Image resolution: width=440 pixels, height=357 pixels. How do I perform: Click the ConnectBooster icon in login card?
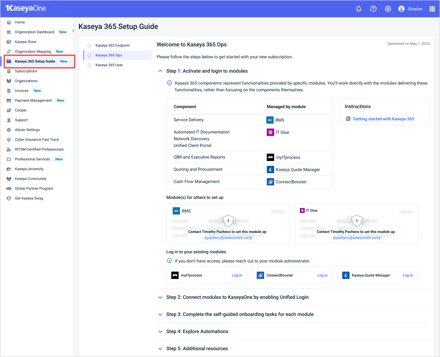[260, 275]
